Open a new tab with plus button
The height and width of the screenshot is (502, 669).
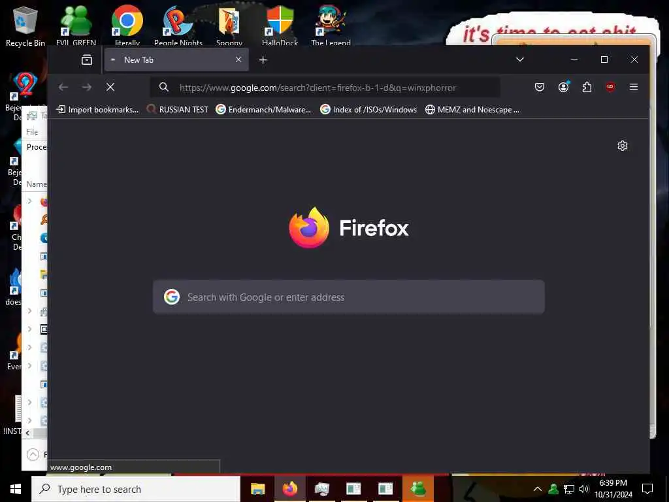(263, 60)
